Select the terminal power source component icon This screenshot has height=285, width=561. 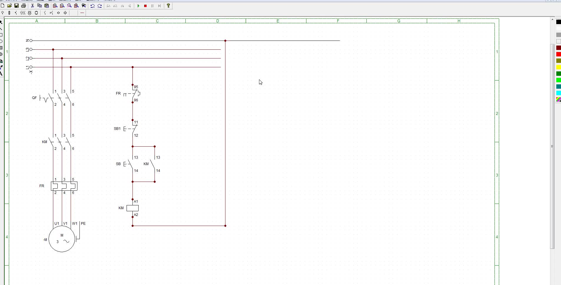(3, 13)
